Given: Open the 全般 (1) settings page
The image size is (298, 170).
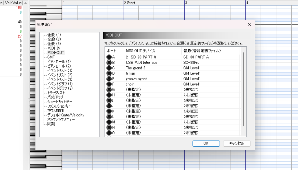Looking at the screenshot, I should click(54, 35).
